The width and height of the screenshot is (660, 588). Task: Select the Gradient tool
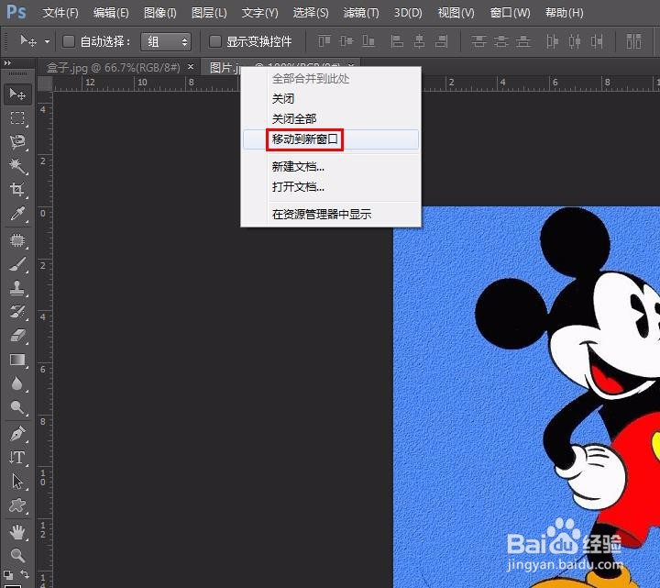click(x=17, y=360)
